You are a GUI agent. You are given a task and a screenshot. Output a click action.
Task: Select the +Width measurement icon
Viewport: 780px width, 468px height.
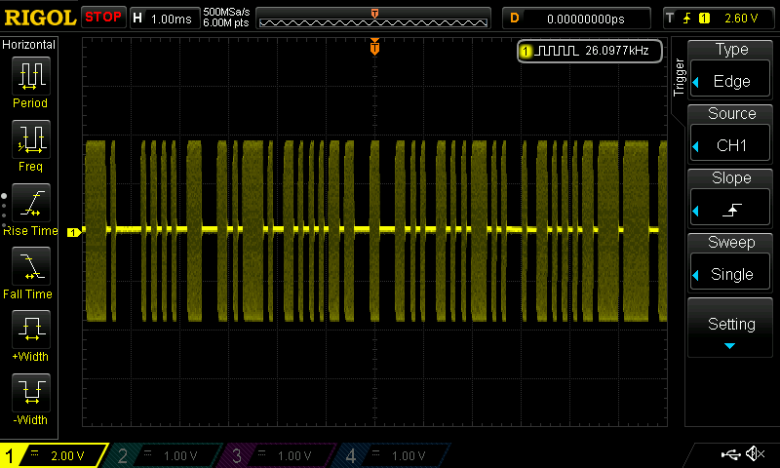pyautogui.click(x=31, y=330)
